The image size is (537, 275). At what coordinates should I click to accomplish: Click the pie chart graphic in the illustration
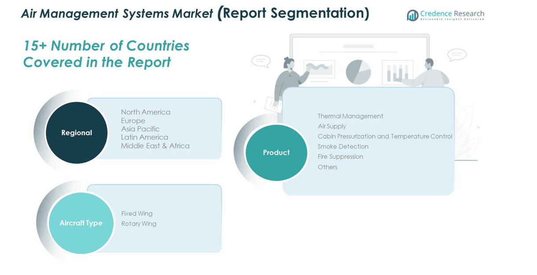point(358,72)
